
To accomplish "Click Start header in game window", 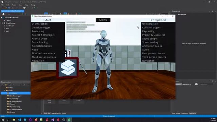I will (48, 20).
